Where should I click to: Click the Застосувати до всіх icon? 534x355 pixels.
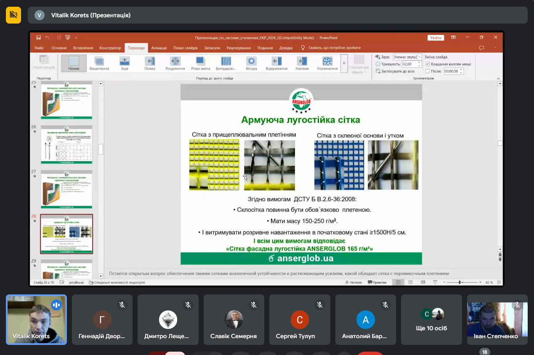coord(378,71)
